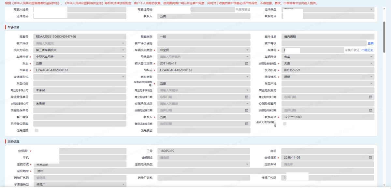Click the 查看 link beside 客户等级
The image size is (391, 189).
370,43
